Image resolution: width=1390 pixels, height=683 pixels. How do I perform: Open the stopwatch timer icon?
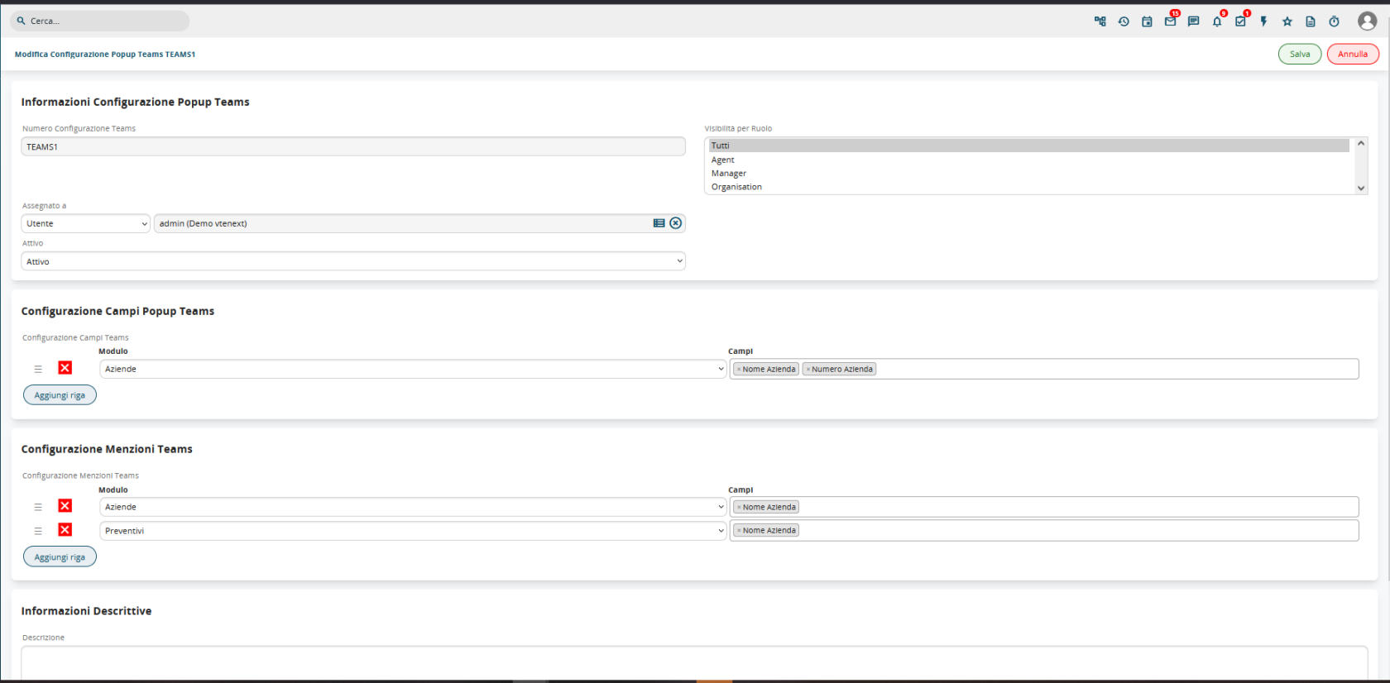coord(1334,21)
